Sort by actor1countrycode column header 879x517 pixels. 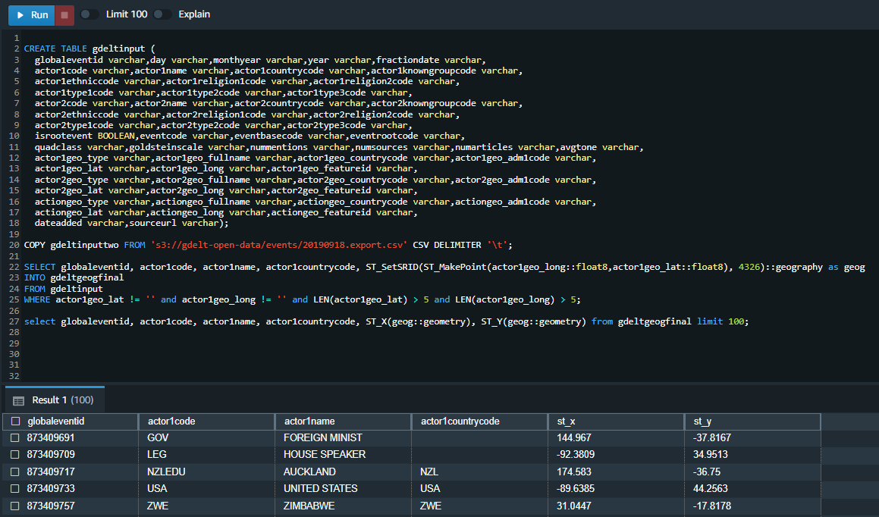(x=460, y=421)
